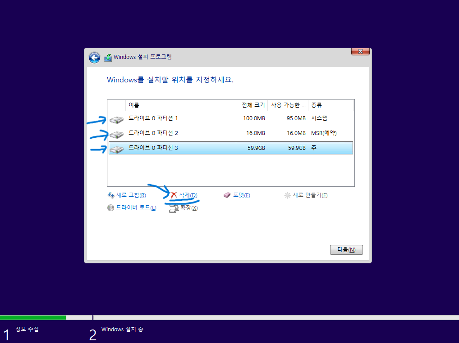Click the red X delete icon
459x343 pixels.
(174, 195)
